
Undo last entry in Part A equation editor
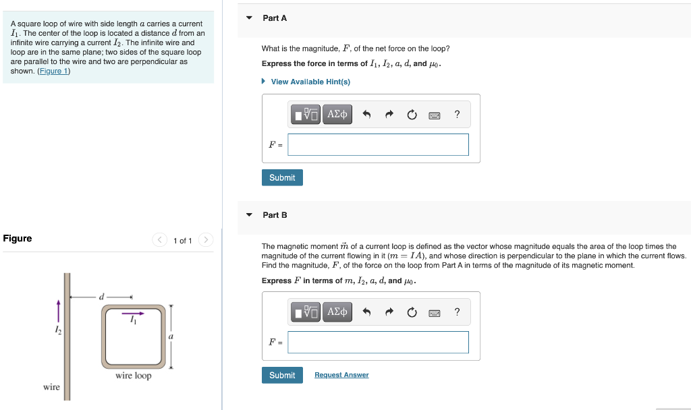click(365, 114)
